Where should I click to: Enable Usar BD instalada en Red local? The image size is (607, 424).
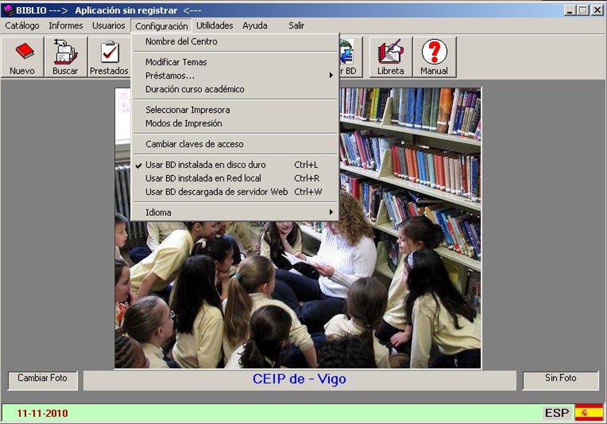tap(203, 178)
